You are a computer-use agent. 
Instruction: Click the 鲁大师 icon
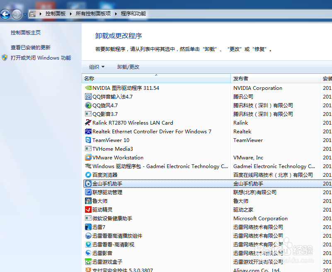click(x=88, y=201)
